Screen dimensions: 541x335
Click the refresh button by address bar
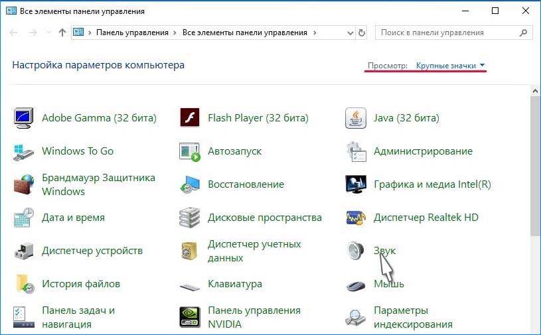(362, 33)
